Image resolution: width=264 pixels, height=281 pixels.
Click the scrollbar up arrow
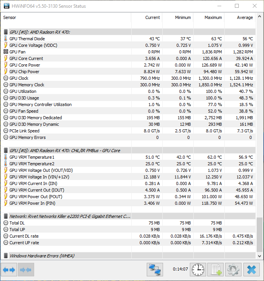coord(259,17)
